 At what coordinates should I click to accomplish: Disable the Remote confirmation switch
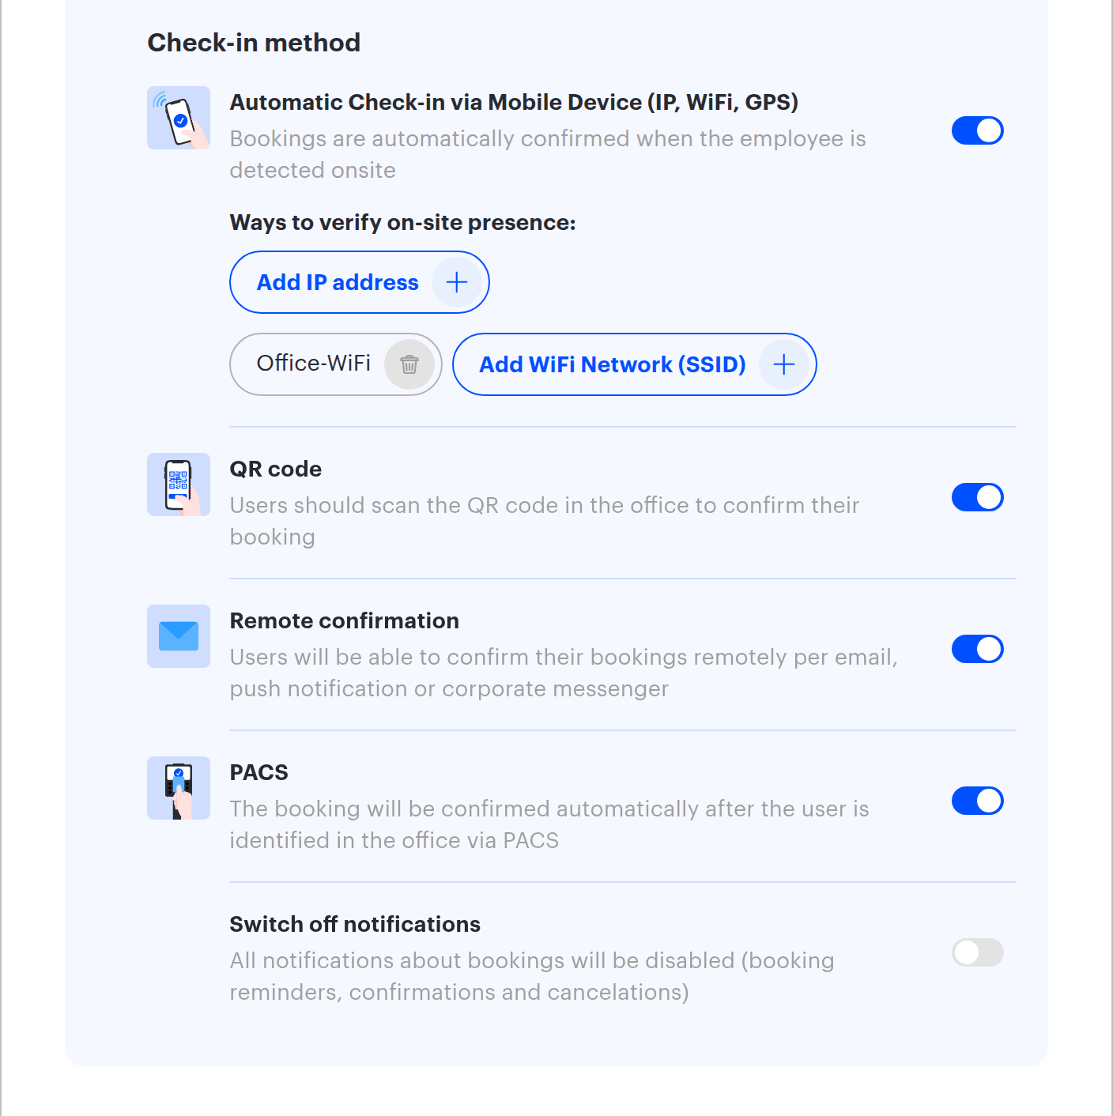tap(978, 649)
